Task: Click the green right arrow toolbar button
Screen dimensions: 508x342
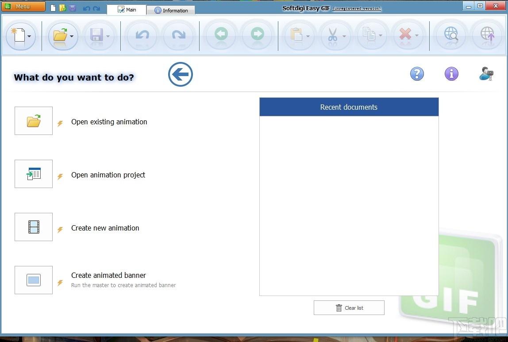Action: coord(258,35)
